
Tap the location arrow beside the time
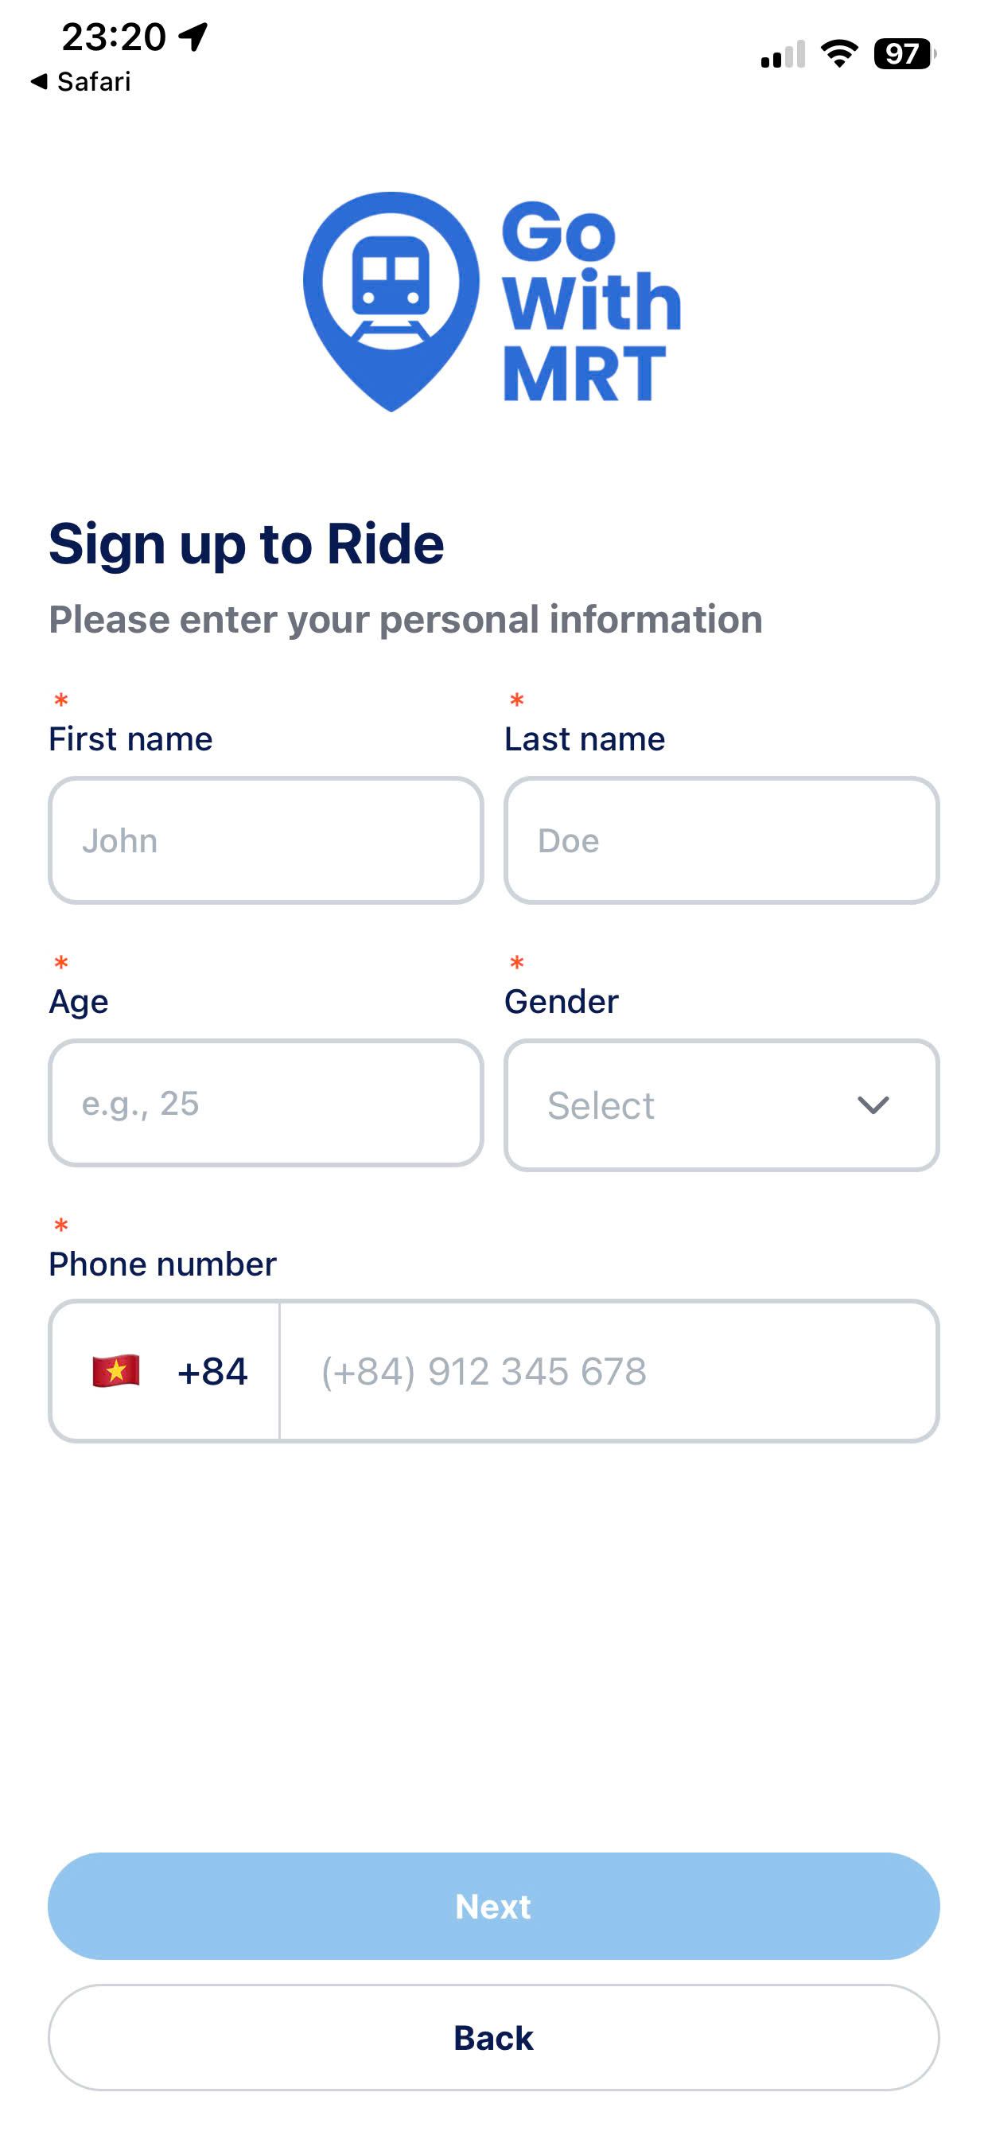click(193, 37)
